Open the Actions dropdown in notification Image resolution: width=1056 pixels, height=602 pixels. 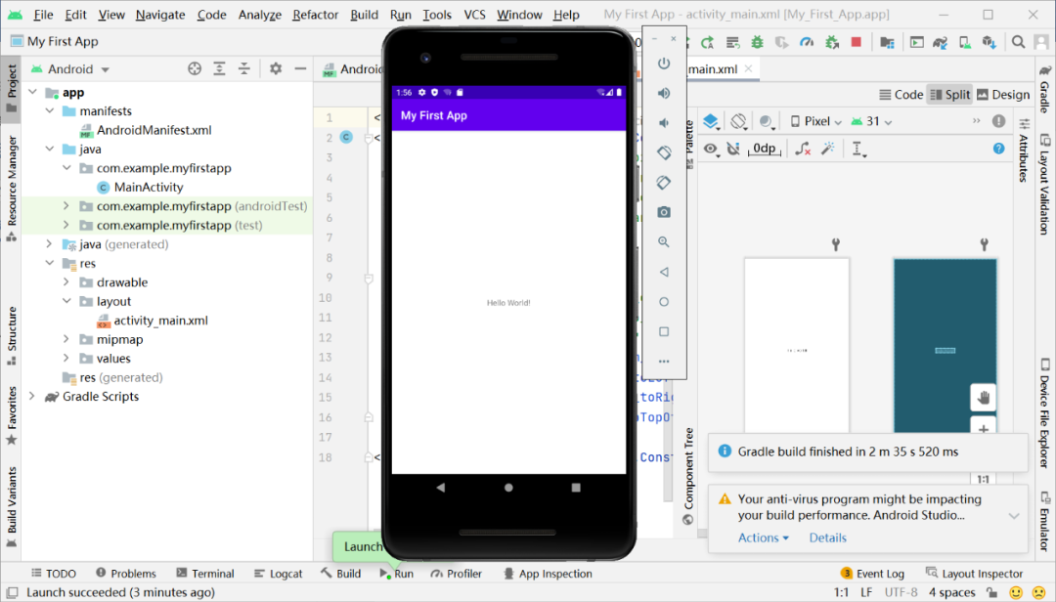[x=763, y=538]
